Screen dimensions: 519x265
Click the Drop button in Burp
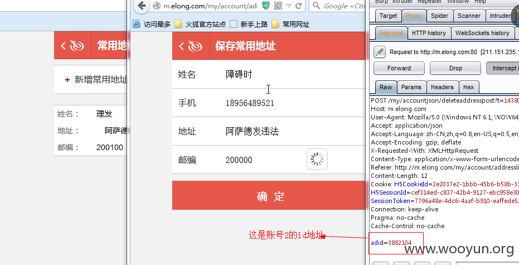[455, 68]
